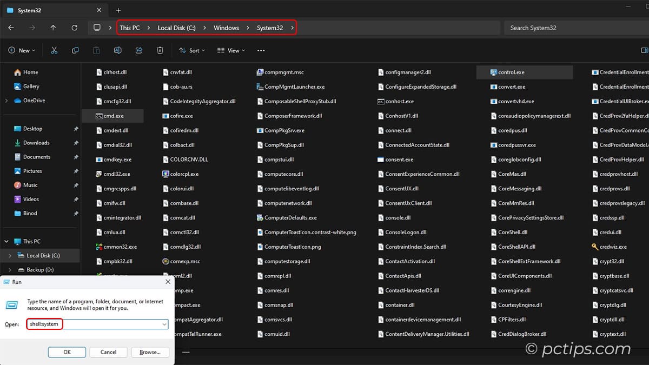Delete the selection with the trash icon
Viewport: 649px width, 365px height.
[160, 50]
